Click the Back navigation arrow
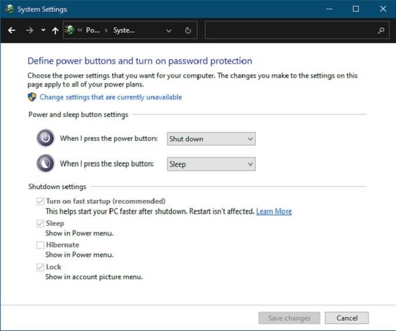Viewport: 396px width, 331px height. click(12, 30)
